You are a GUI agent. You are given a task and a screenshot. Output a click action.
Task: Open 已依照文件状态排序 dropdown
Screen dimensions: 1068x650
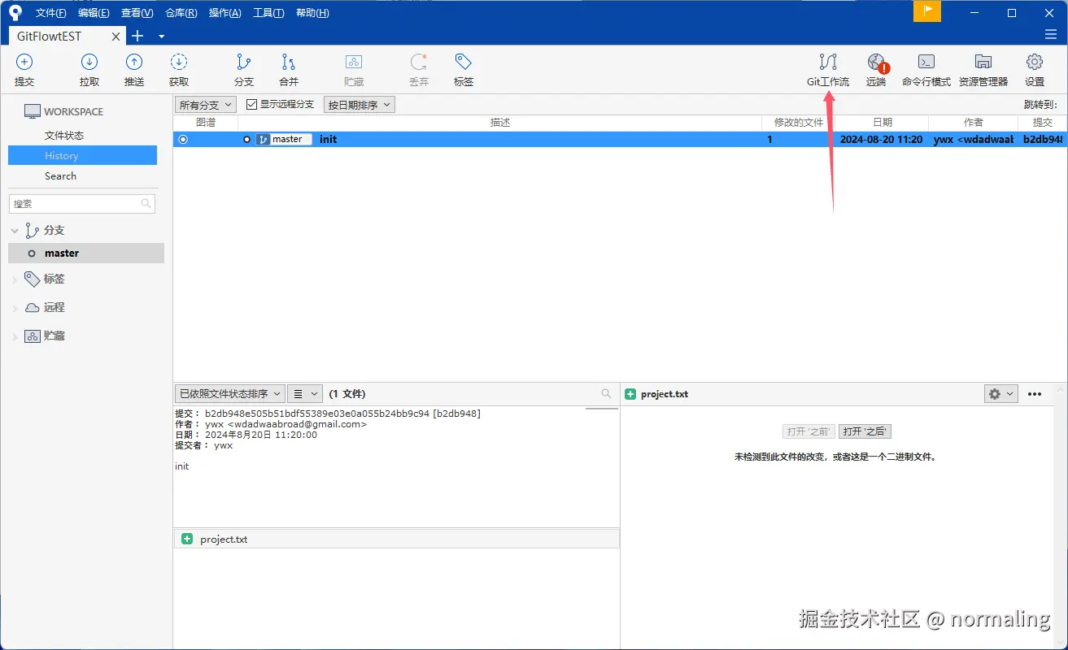point(229,393)
